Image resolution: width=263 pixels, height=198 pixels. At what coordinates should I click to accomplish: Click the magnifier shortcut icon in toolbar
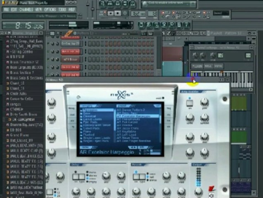[171, 25]
